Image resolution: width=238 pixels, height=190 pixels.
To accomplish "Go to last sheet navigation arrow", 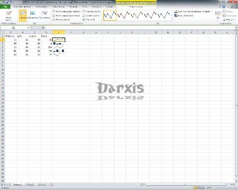I will click(x=10, y=184).
